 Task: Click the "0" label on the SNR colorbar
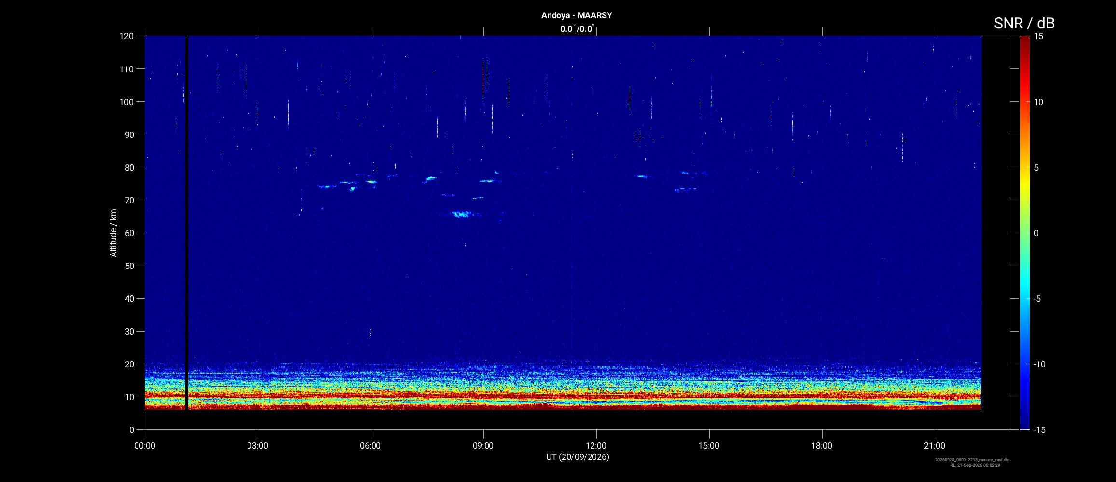(x=1036, y=233)
